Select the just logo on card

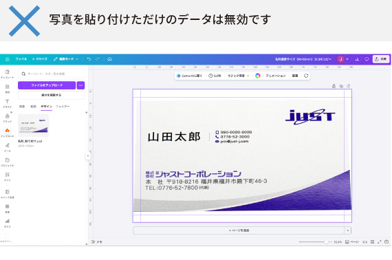pyautogui.click(x=310, y=117)
